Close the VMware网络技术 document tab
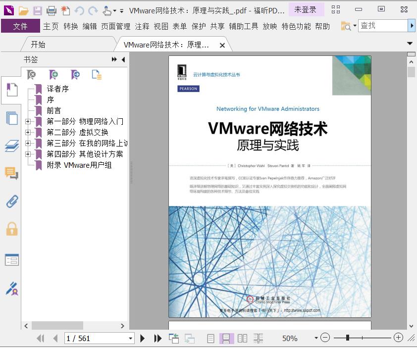Image resolution: width=417 pixels, height=348 pixels. click(222, 46)
